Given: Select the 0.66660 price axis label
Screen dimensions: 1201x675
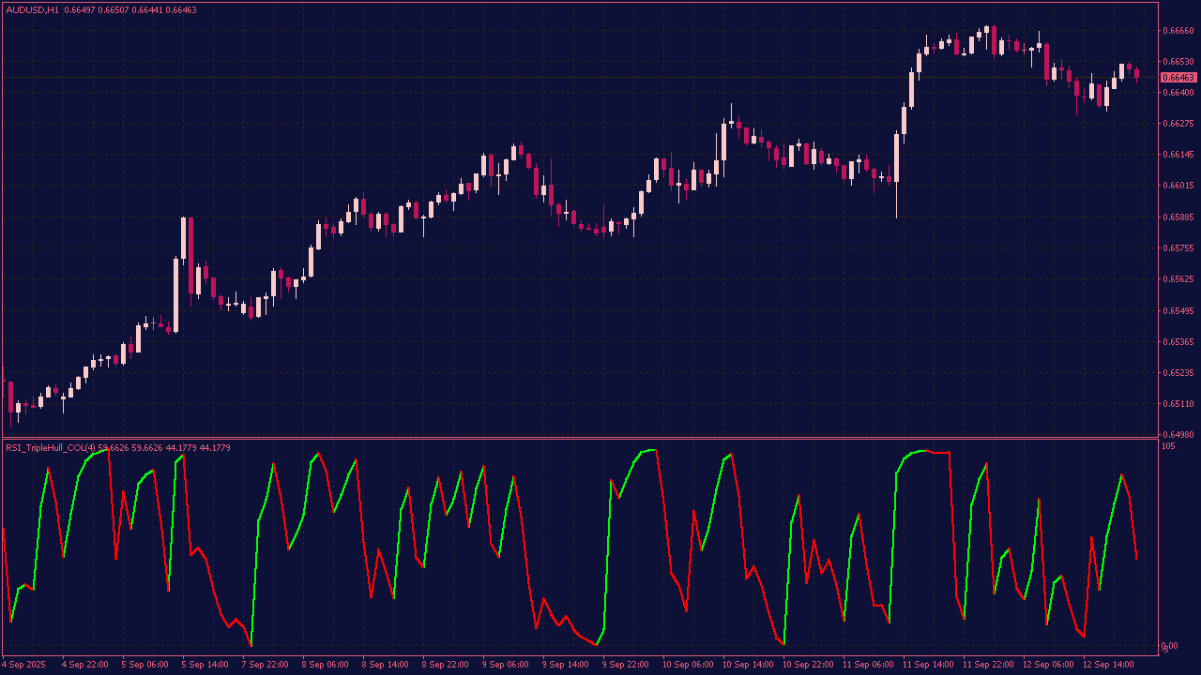Looking at the screenshot, I should point(1178,30).
